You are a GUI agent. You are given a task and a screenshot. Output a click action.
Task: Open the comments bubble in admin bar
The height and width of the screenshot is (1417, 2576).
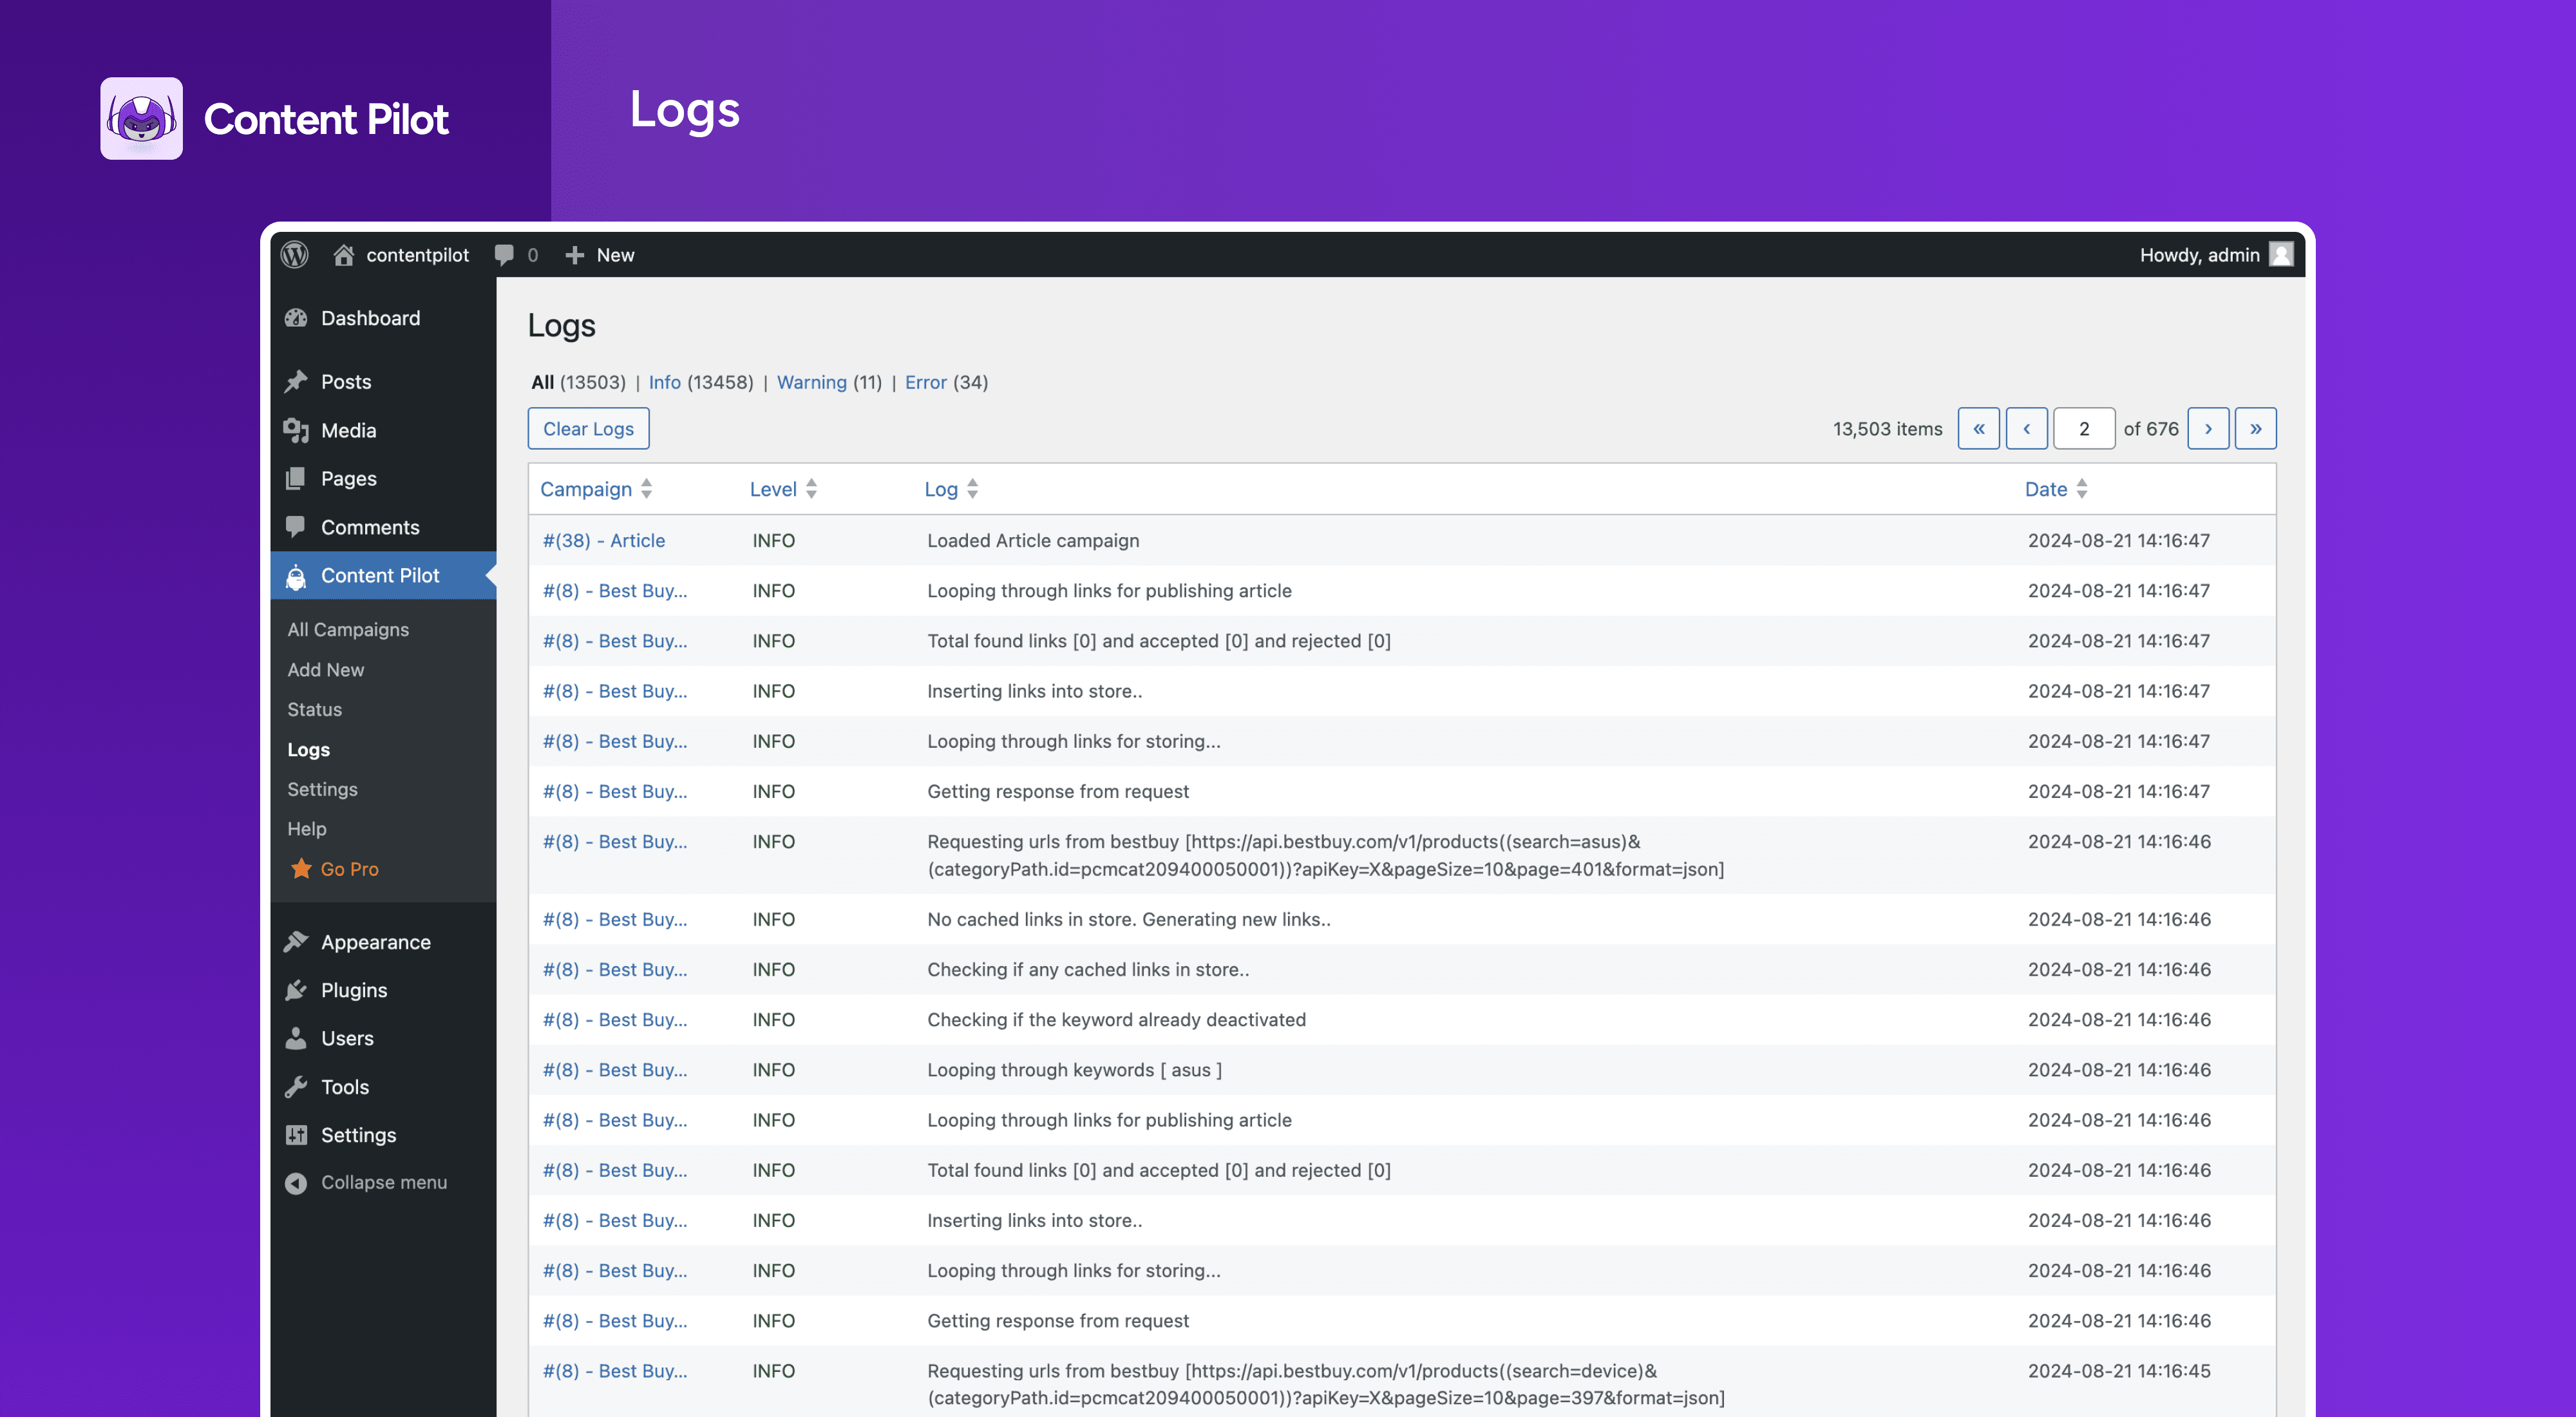tap(504, 255)
